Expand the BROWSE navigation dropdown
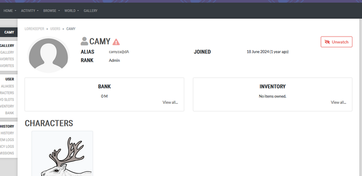362x176 pixels. coord(52,10)
